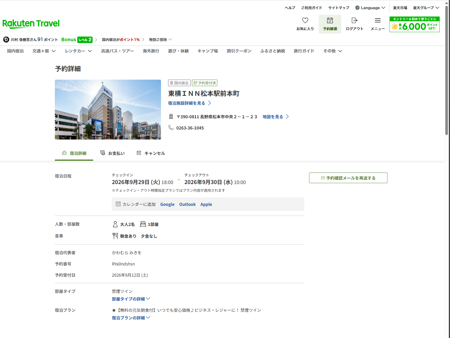Add to Outlook calendar
Viewport: 450px width, 338px height.
coord(187,204)
